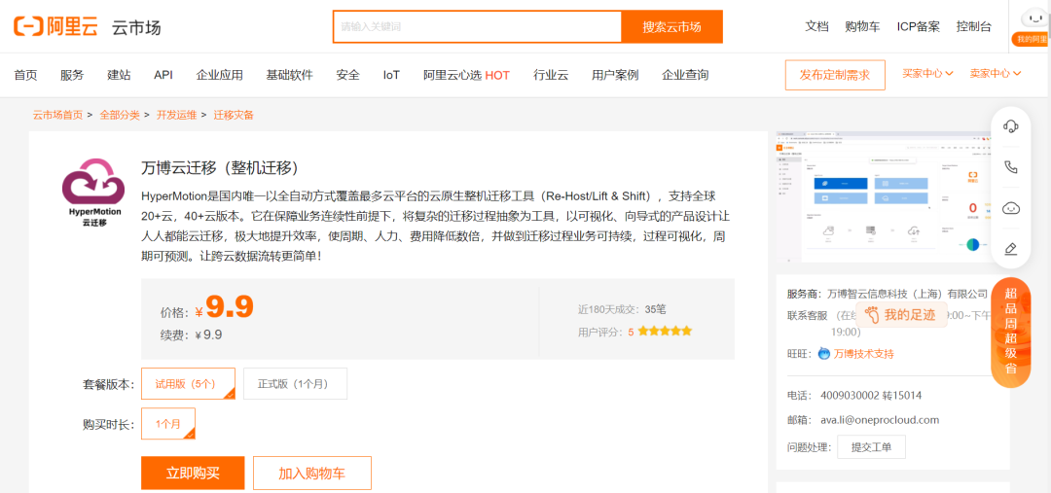Click the footprint icon on 我的足迹
Image resolution: width=1051 pixels, height=493 pixels.
coord(872,314)
